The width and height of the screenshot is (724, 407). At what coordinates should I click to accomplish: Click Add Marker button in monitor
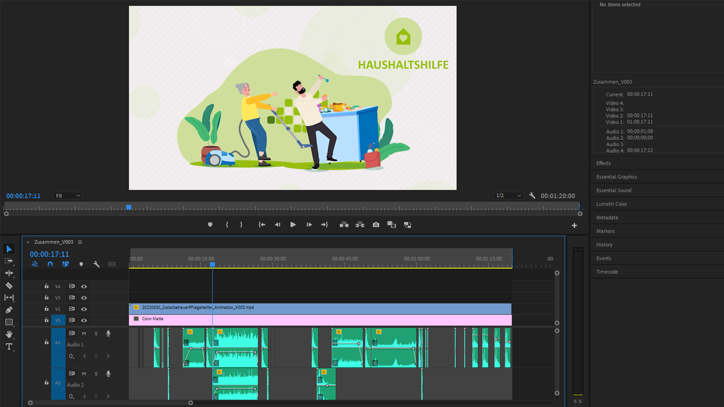point(210,225)
